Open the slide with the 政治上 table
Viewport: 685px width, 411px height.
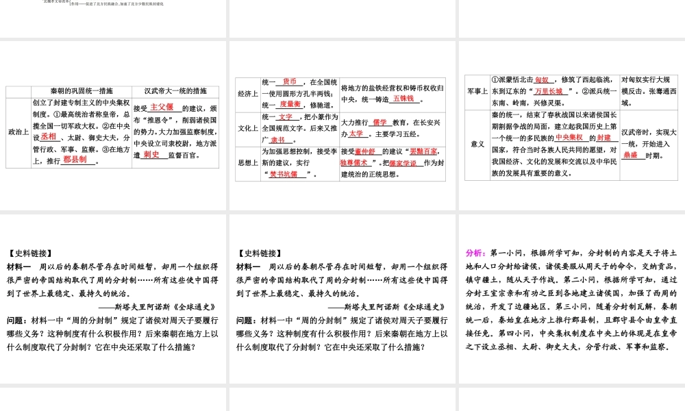point(113,125)
